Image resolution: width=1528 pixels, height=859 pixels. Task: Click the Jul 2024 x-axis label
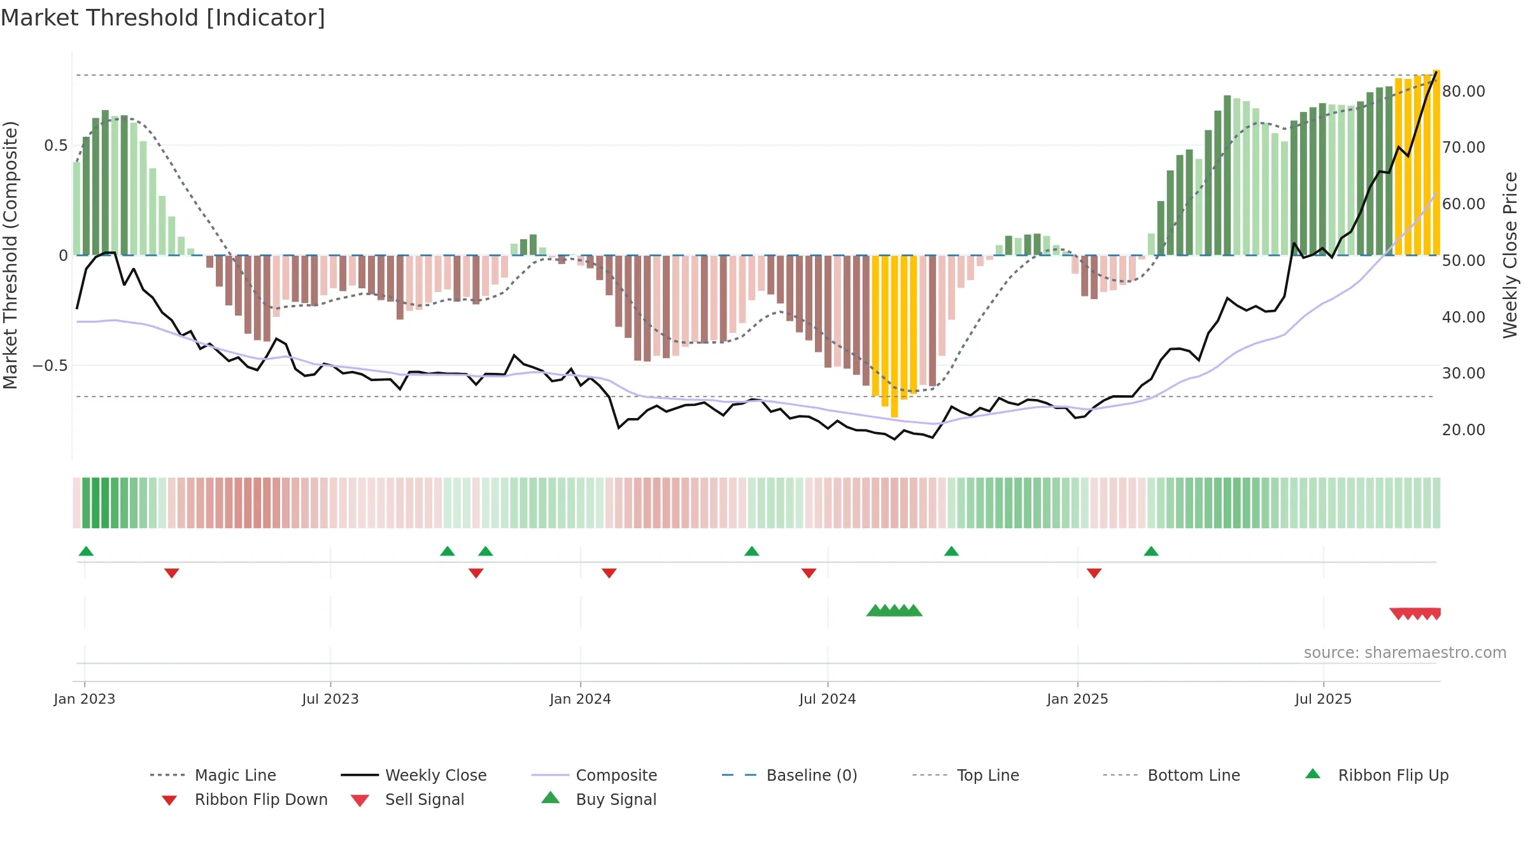828,699
